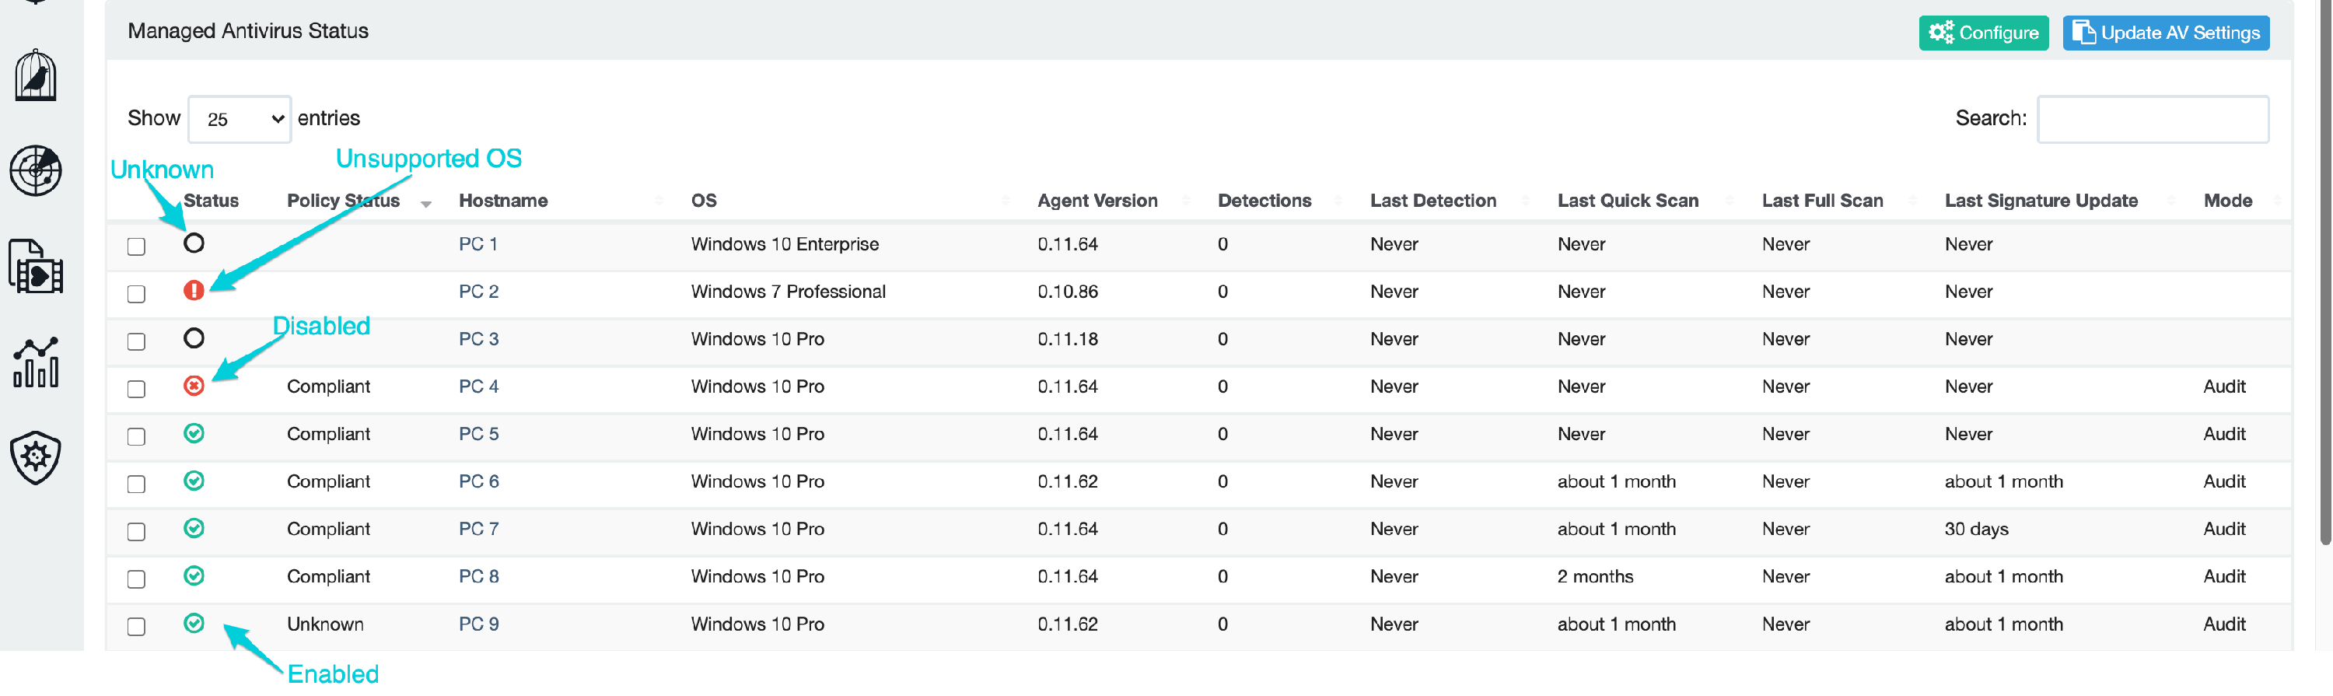Image resolution: width=2333 pixels, height=696 pixels.
Task: Sort table by Mode column
Action: (x=2227, y=201)
